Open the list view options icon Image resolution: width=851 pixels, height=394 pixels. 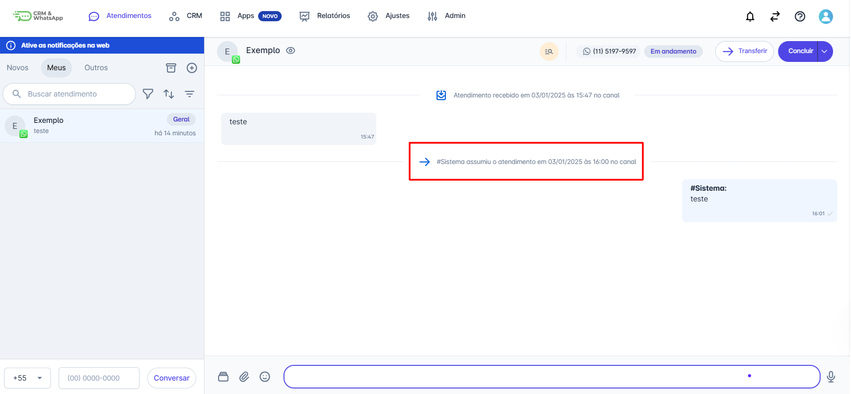point(189,94)
